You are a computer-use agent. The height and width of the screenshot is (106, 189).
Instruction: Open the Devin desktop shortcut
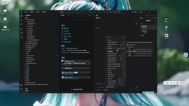(167, 36)
